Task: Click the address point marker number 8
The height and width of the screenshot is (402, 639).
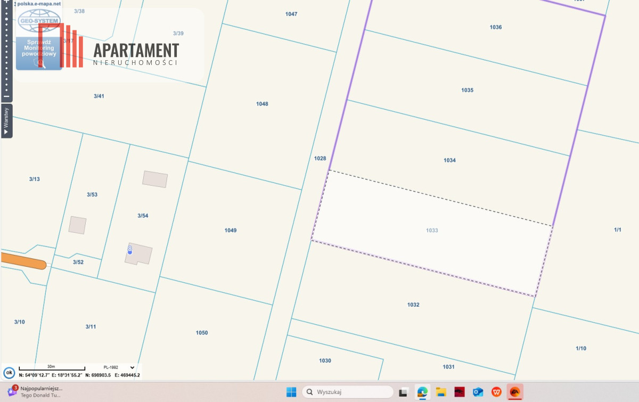Action: (130, 249)
